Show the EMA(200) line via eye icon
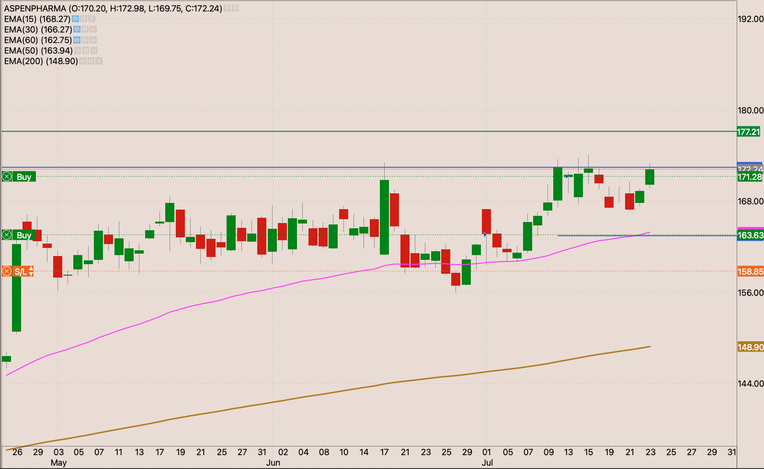The width and height of the screenshot is (764, 469). click(x=82, y=61)
